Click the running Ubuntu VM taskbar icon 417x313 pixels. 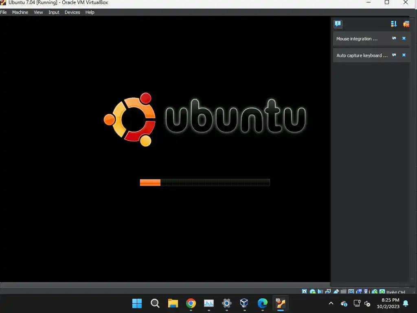point(281,303)
